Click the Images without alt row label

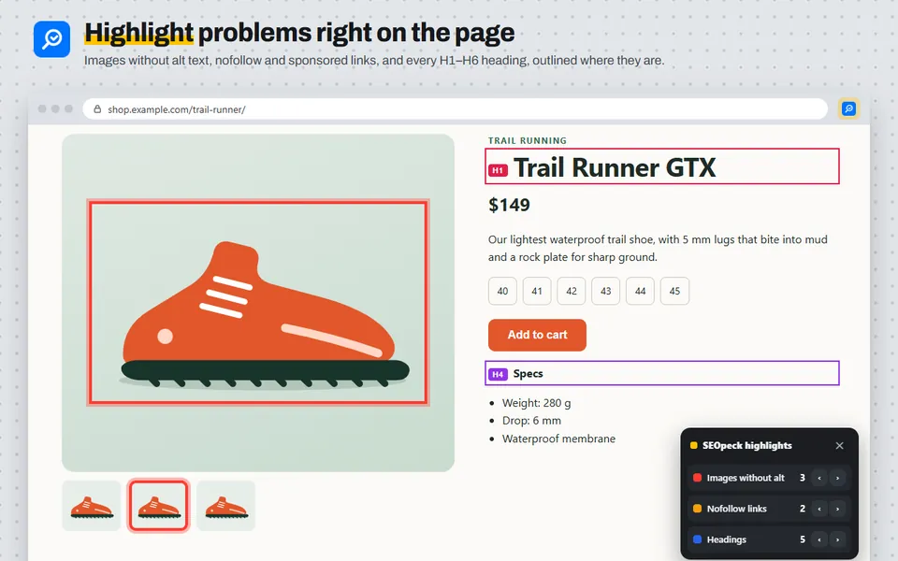coord(746,478)
